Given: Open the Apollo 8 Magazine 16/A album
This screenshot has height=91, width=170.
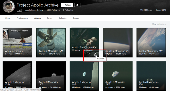Looking at the screenshot, I should 151,76.
